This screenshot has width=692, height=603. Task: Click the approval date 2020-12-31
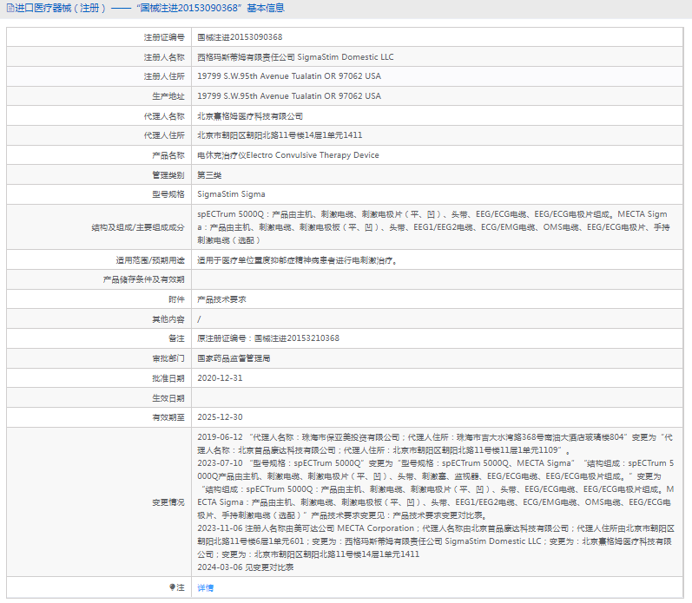pos(220,377)
